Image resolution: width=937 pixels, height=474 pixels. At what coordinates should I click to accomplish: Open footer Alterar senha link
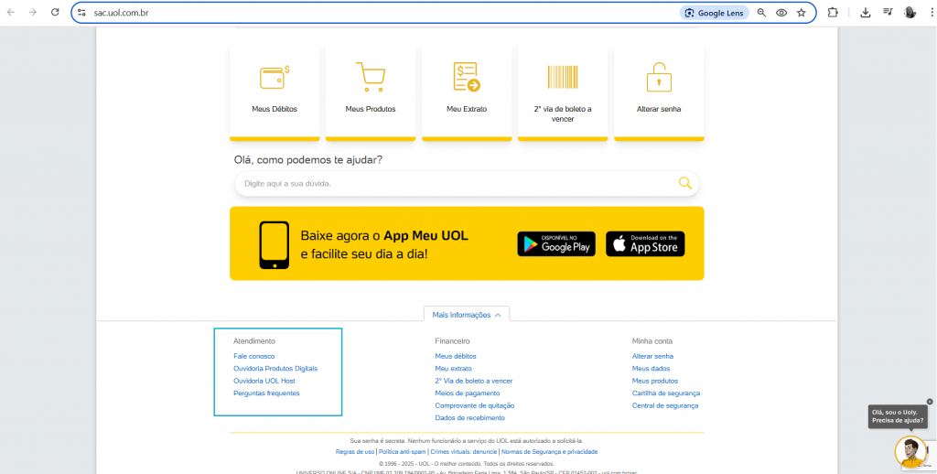point(652,356)
